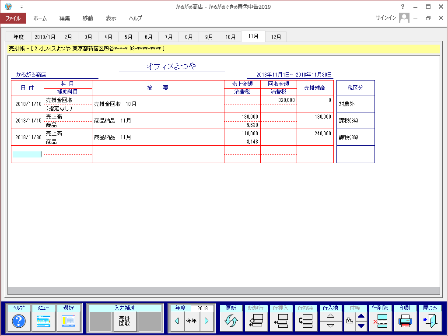This screenshot has height=336, width=448.
Task: Switch to the 5月 tab
Action: [x=129, y=37]
